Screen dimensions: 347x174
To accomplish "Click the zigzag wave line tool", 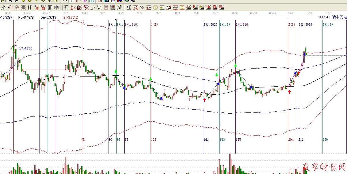I will tap(99, 7).
